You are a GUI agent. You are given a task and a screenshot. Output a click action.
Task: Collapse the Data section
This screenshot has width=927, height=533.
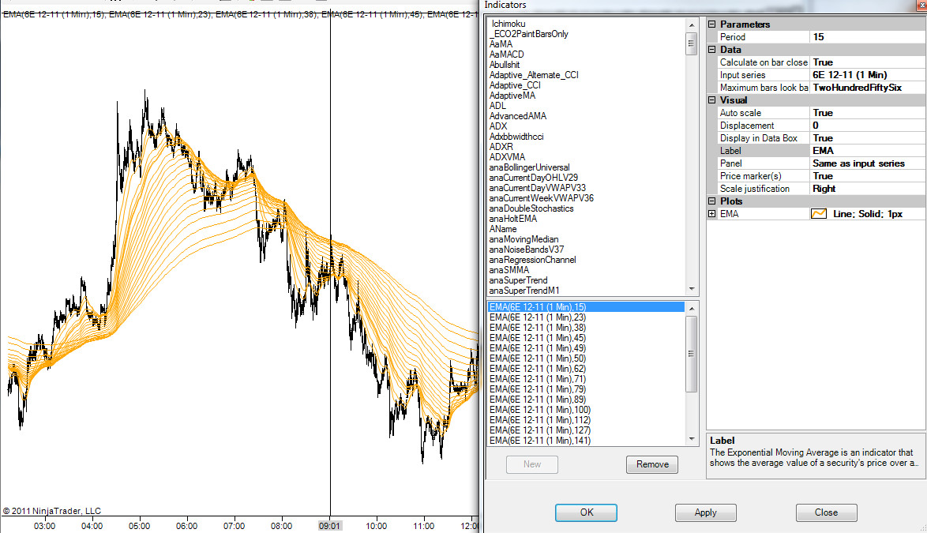click(x=711, y=50)
